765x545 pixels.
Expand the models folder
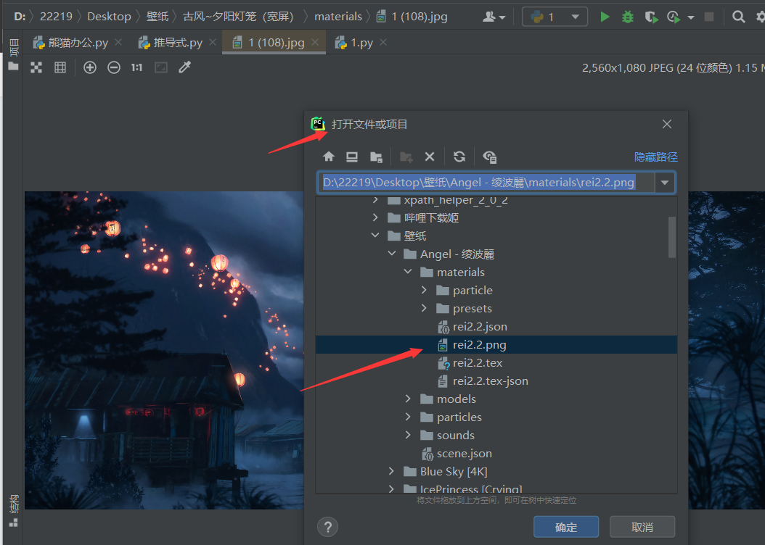pyautogui.click(x=408, y=399)
